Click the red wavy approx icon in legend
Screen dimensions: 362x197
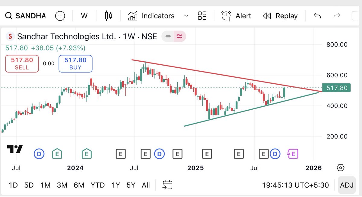(179, 37)
